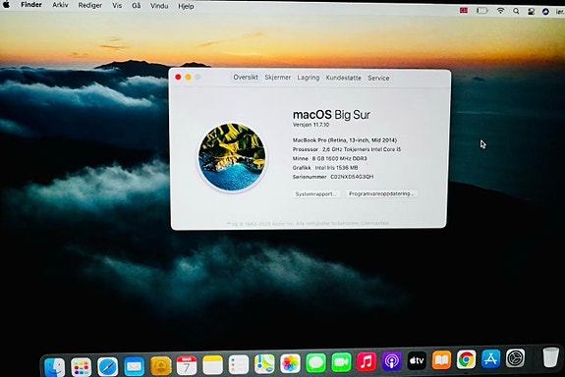This screenshot has width=565, height=377.
Task: Open Launchpad from the dock
Action: (x=82, y=367)
